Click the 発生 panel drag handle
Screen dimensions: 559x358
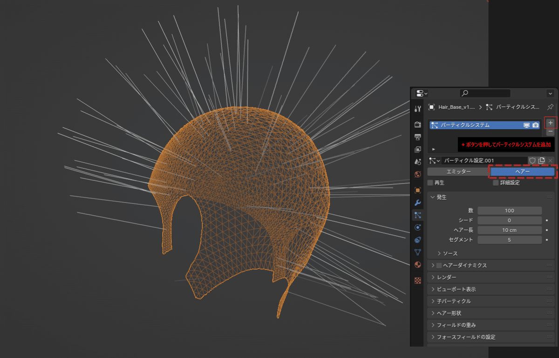point(550,198)
